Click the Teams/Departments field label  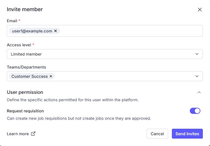(x=26, y=67)
